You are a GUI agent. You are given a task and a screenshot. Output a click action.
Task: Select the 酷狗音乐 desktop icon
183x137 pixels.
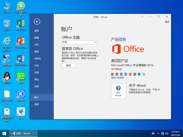[x=21, y=96]
